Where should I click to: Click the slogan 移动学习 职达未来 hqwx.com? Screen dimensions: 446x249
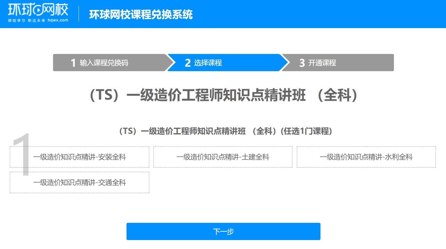pyautogui.click(x=38, y=20)
